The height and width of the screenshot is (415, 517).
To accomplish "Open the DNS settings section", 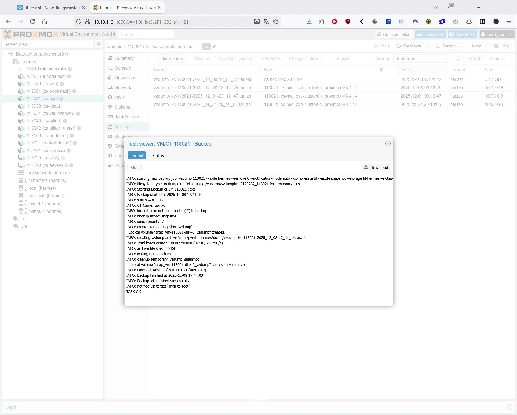I will click(119, 97).
